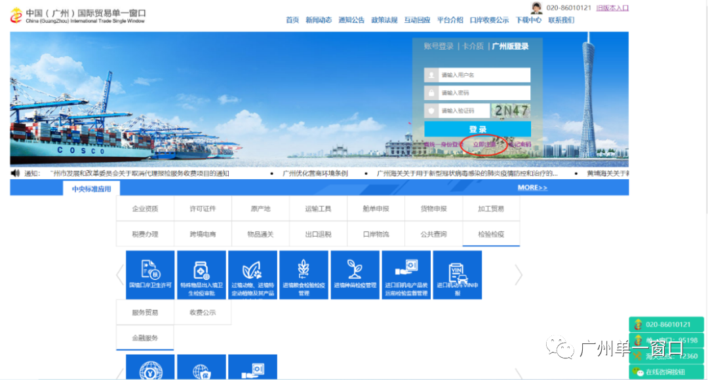The height and width of the screenshot is (380, 708).
Task: Open 政策法规 in the top navigation
Action: coord(384,20)
